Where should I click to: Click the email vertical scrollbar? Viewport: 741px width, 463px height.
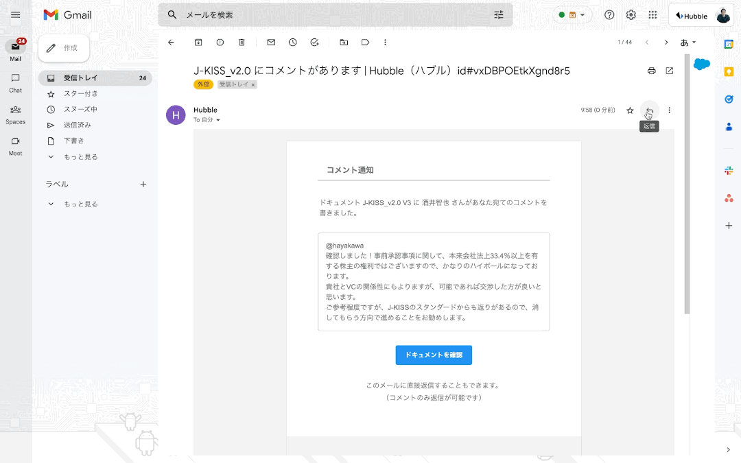(687, 185)
